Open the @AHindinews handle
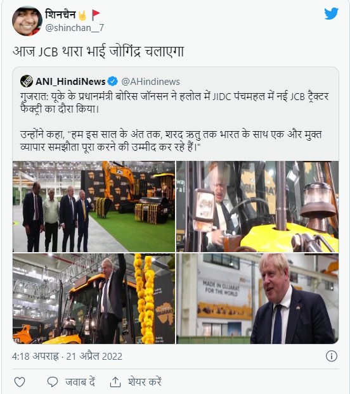 pyautogui.click(x=151, y=82)
